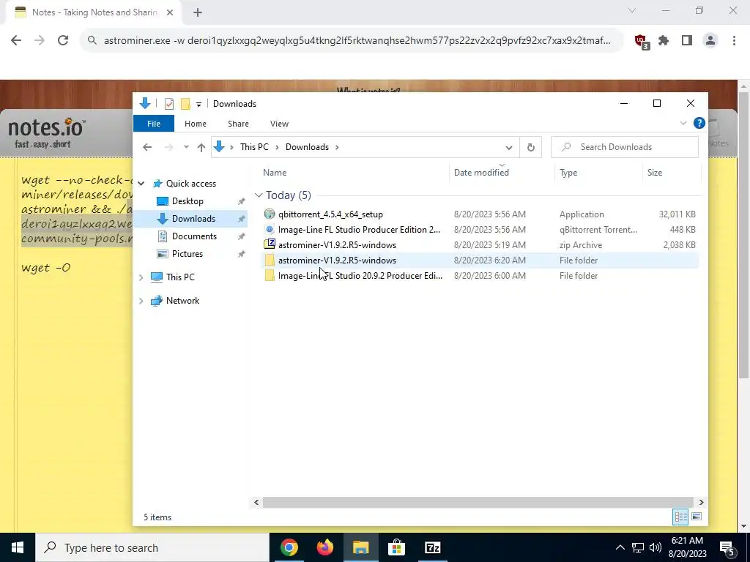The height and width of the screenshot is (562, 750).
Task: Open the Chrome extensions puzzle icon
Action: 664,41
